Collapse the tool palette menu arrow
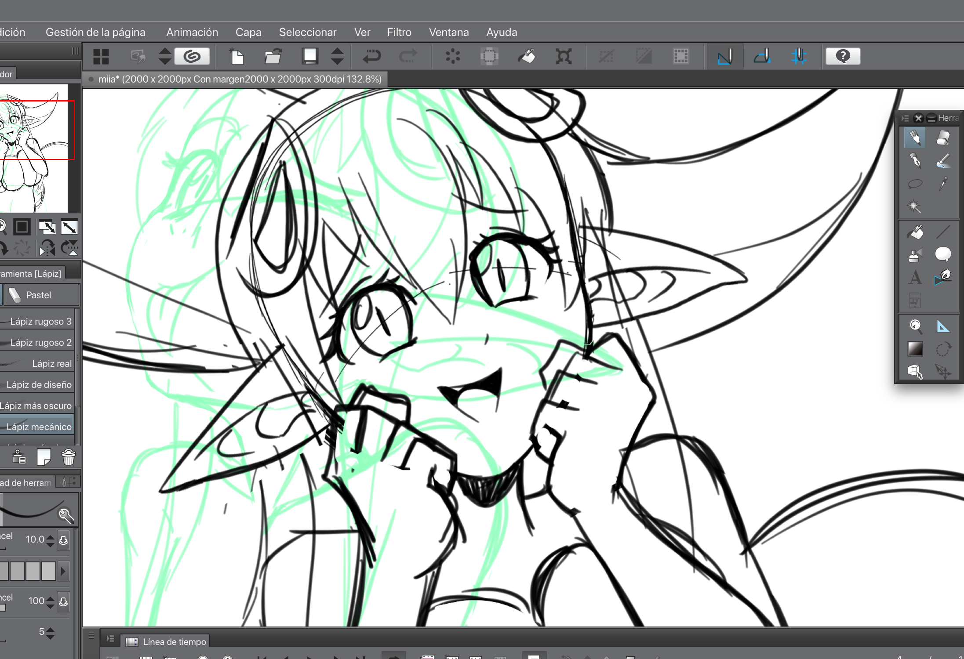This screenshot has width=964, height=659. [905, 118]
